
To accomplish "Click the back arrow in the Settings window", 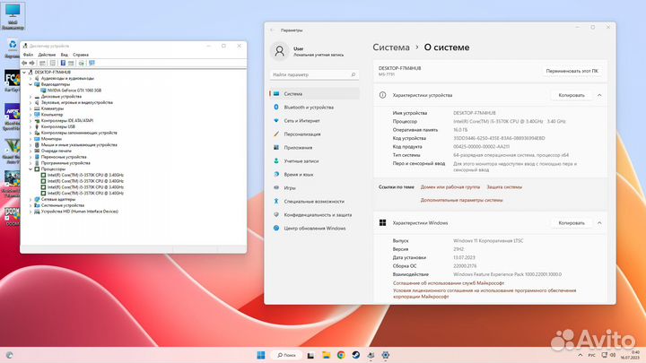I will [x=272, y=30].
